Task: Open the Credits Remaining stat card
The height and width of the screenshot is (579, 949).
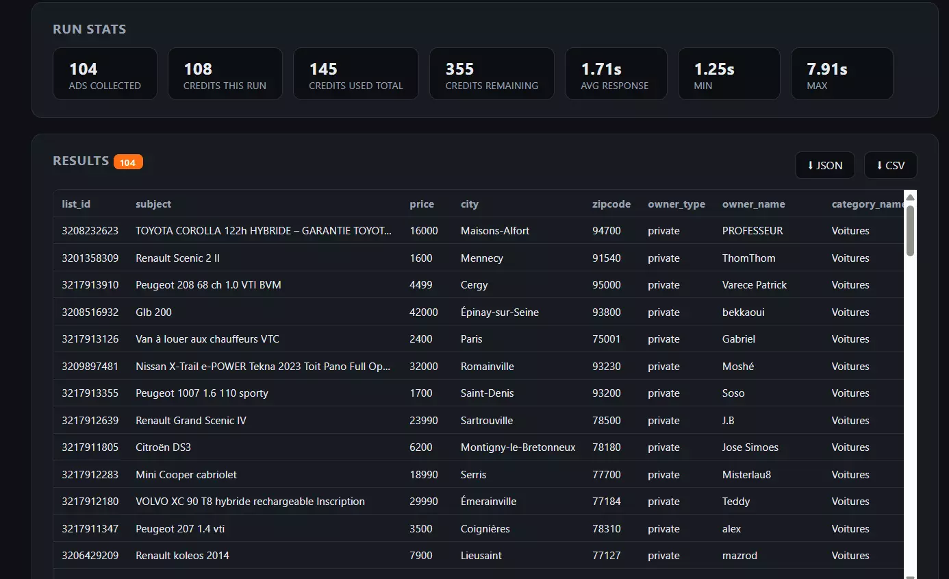Action: 492,73
